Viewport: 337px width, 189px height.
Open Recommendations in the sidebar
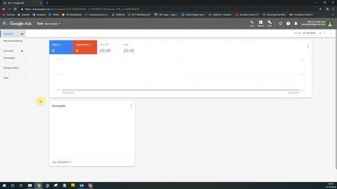(x=13, y=41)
